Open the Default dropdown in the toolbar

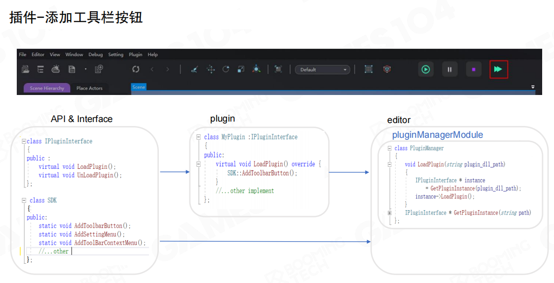[323, 69]
